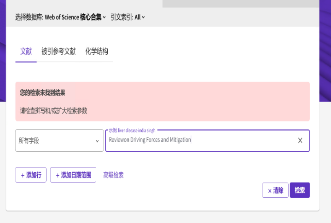Viewport: 331px width, 223px height.
Task: Open the 化学结构 tab
Action: click(97, 51)
